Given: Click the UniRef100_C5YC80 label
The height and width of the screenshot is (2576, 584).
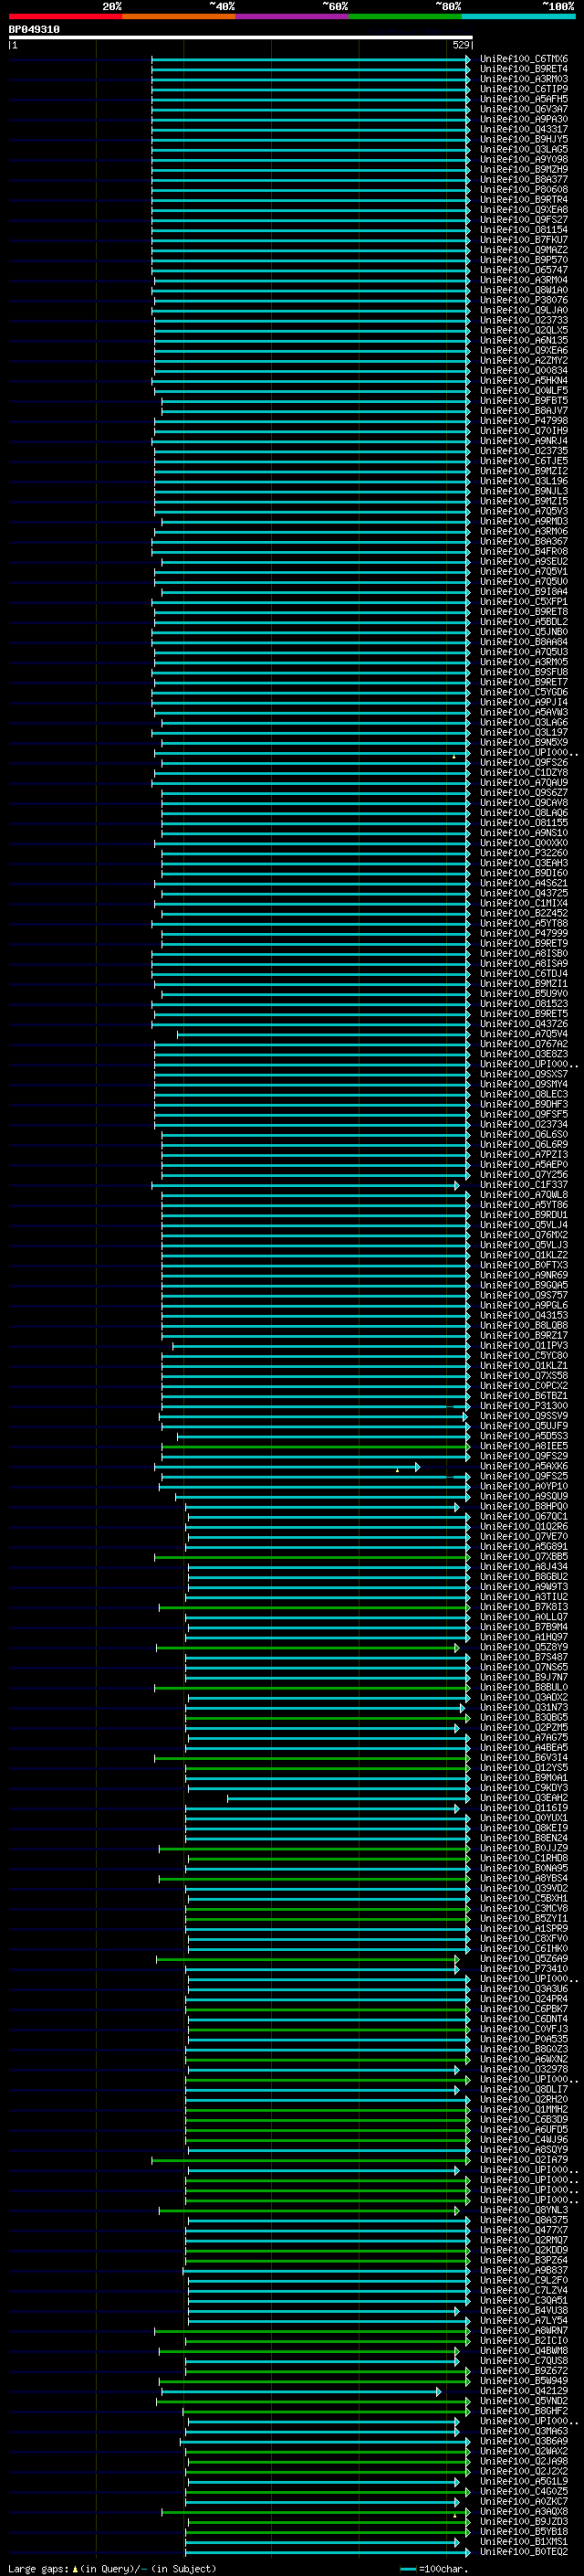Looking at the screenshot, I should [524, 1356].
